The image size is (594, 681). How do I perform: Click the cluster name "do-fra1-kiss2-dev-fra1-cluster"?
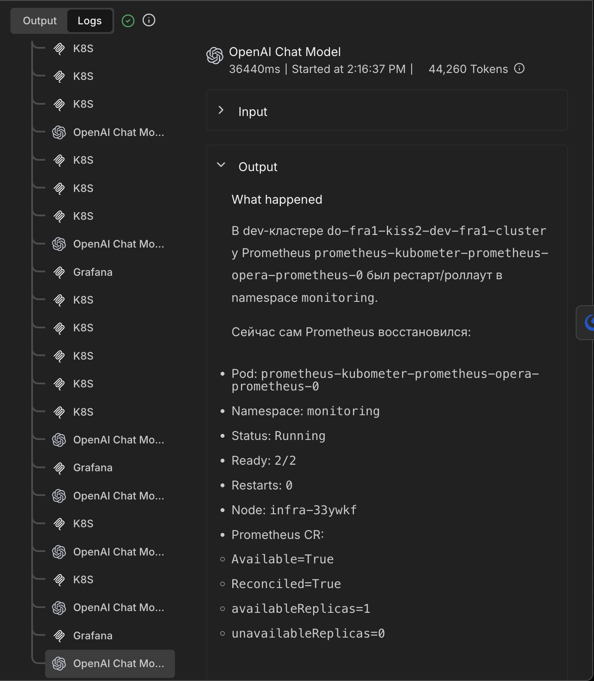(437, 231)
